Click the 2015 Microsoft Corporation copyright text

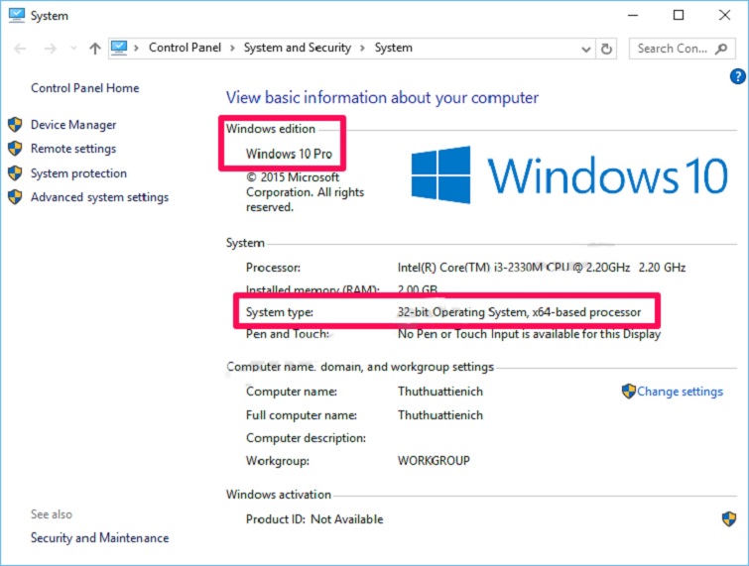[x=305, y=192]
